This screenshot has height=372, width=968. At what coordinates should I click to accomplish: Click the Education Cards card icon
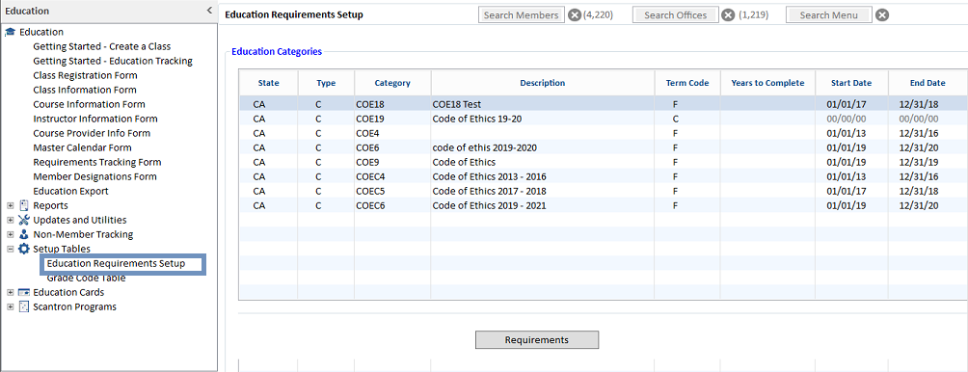click(x=24, y=292)
